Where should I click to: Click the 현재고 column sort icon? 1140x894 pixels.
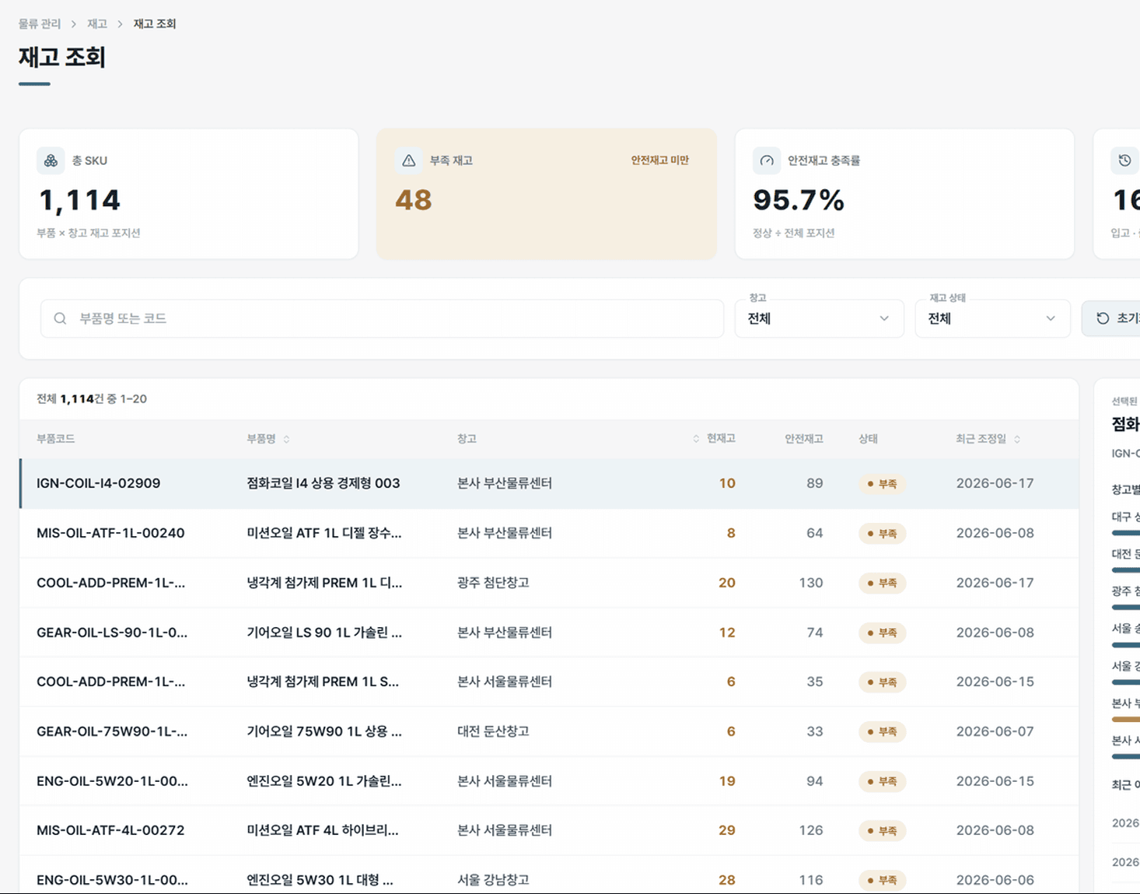tap(696, 440)
